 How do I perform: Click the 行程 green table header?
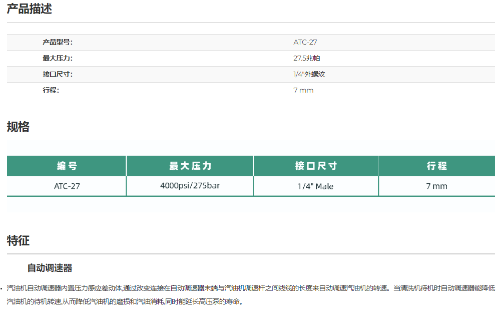[436, 166]
